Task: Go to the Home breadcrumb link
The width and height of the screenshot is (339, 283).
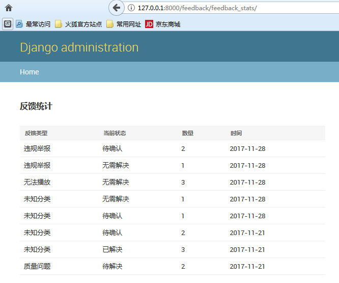Action: coord(30,72)
